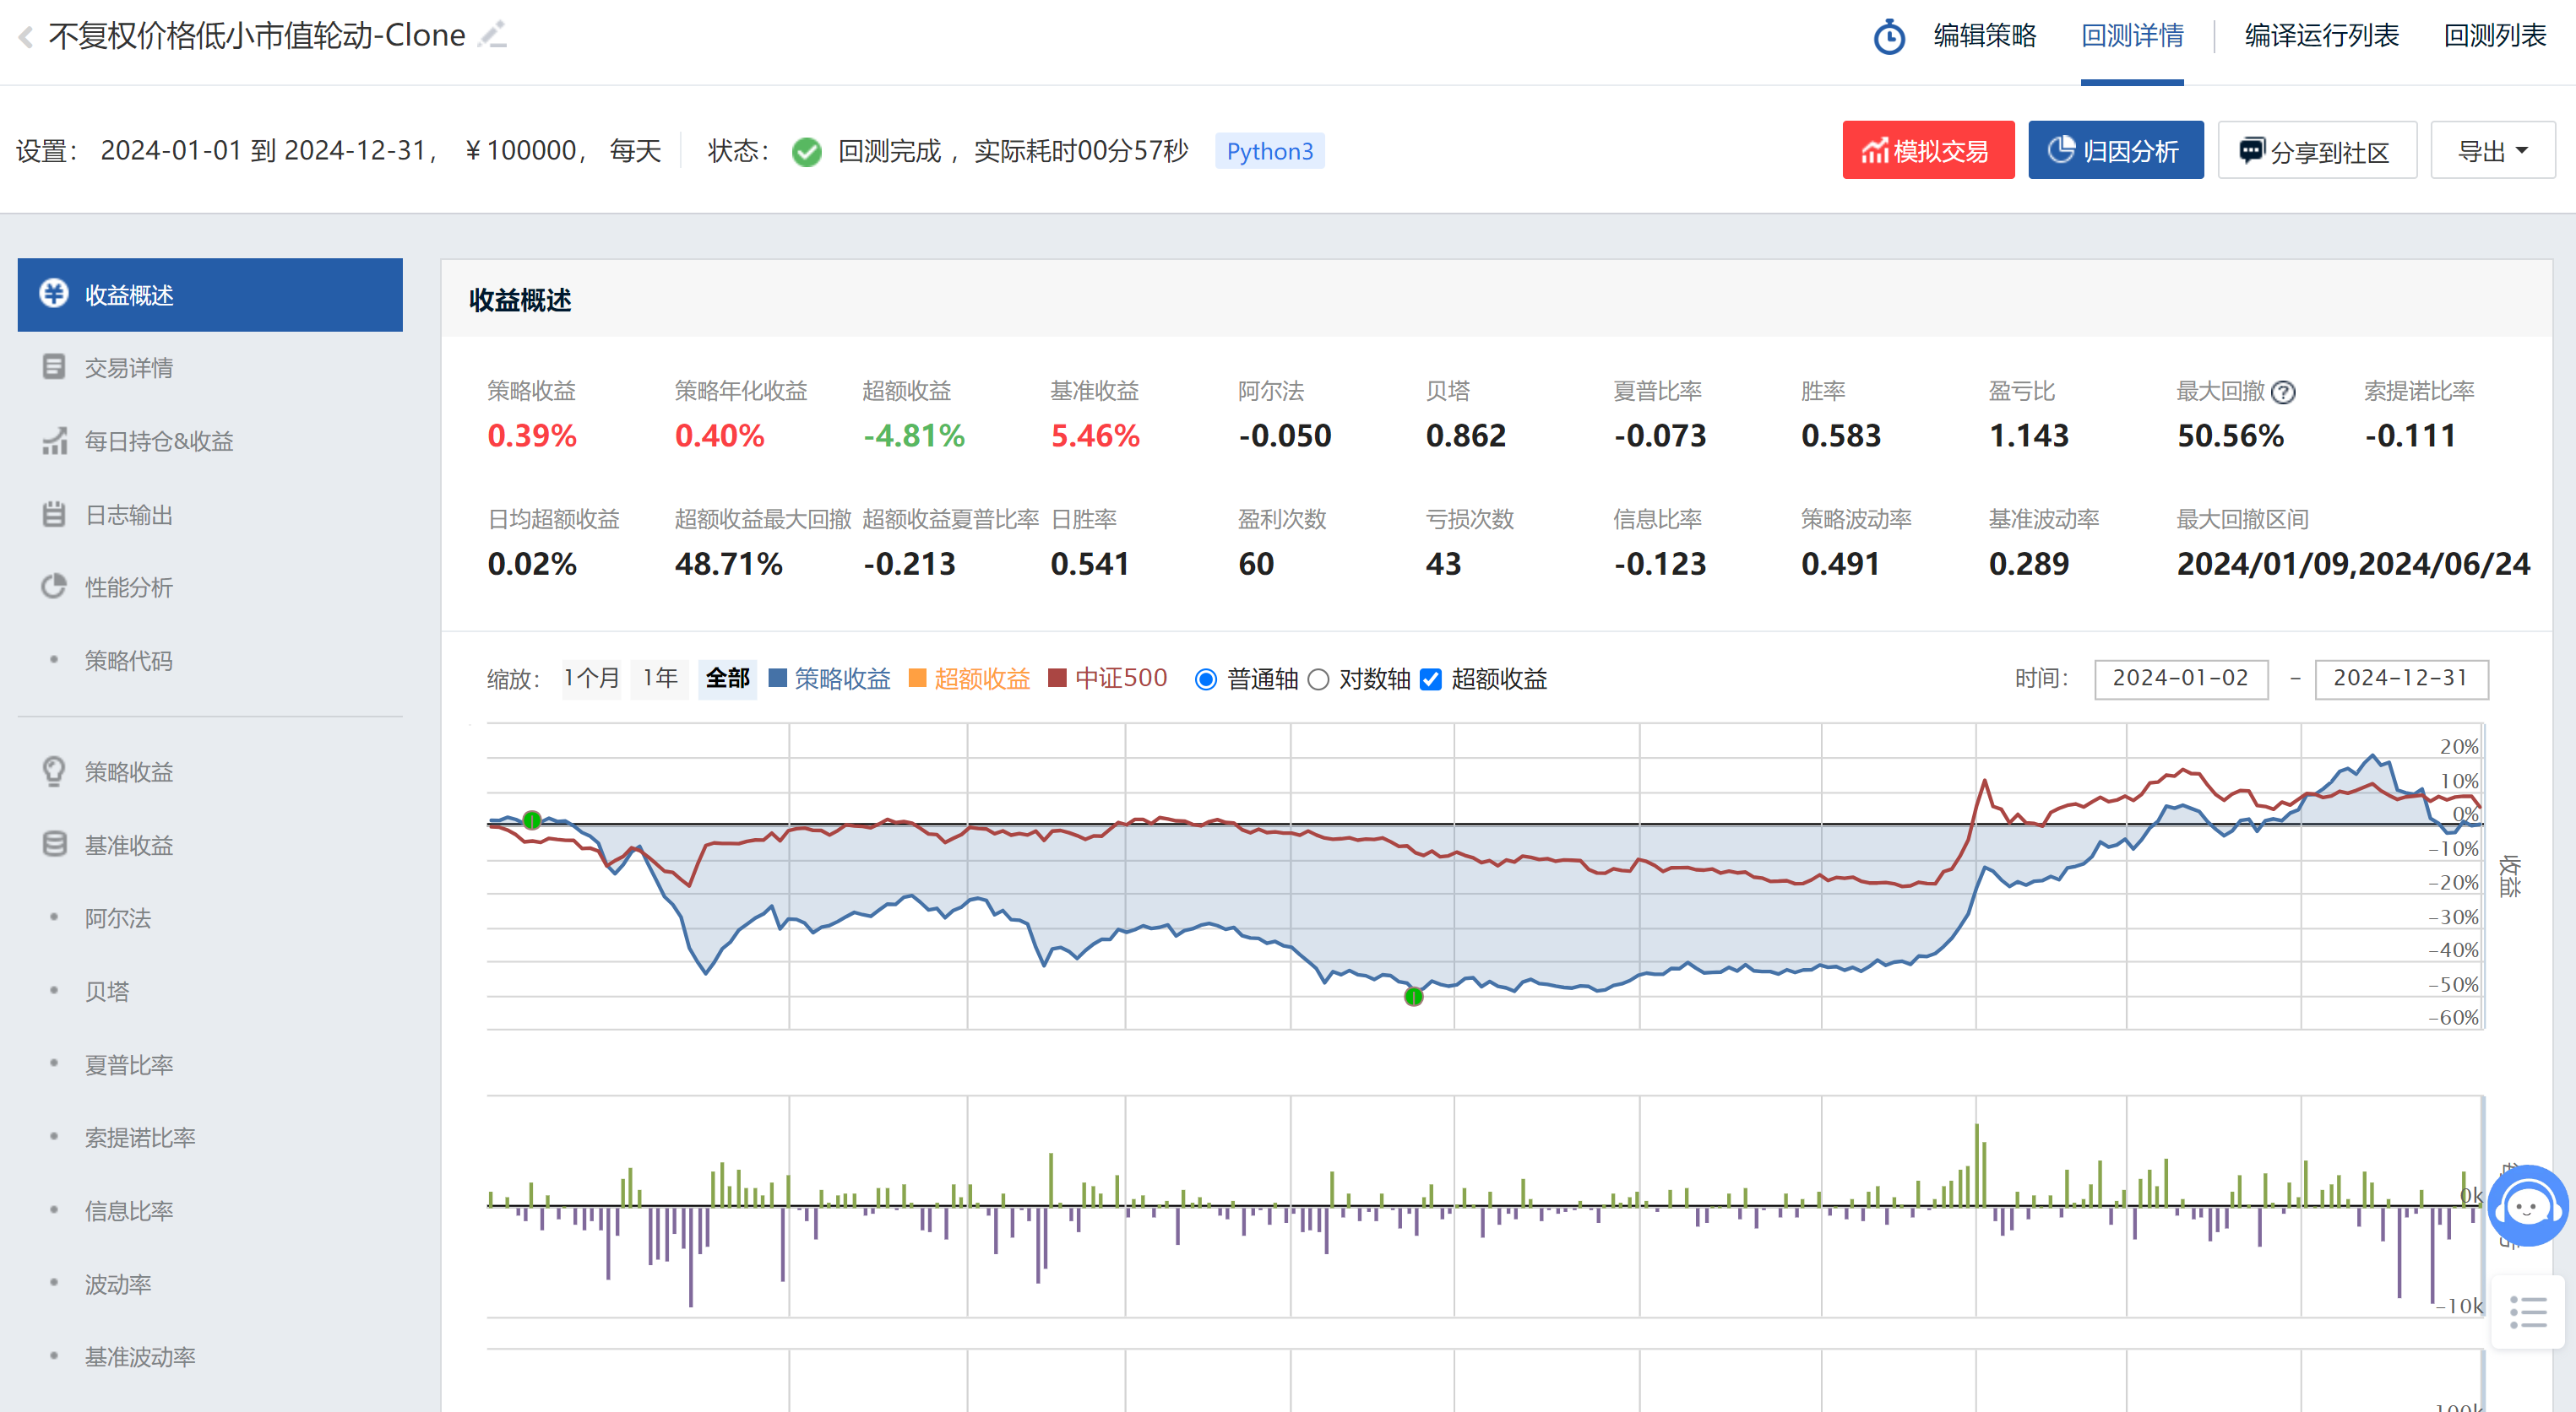The height and width of the screenshot is (1412, 2576).
Task: Switch to the 编辑策略 tab
Action: (1984, 36)
